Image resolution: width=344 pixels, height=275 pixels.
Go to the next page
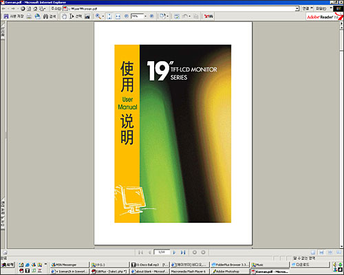(174, 252)
